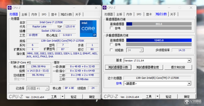Click 总线速度 value 99.76 MHz
204x106 pixels.
pos(38,75)
